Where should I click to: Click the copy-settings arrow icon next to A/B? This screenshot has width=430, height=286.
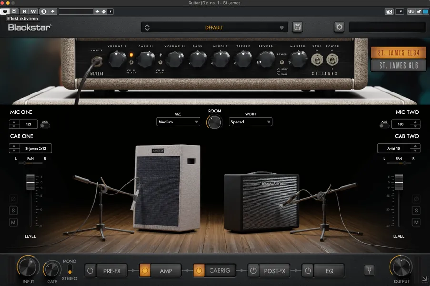53,11
